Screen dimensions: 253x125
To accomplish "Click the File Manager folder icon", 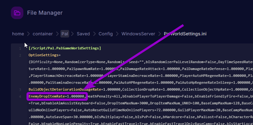I will tap(17, 13).
